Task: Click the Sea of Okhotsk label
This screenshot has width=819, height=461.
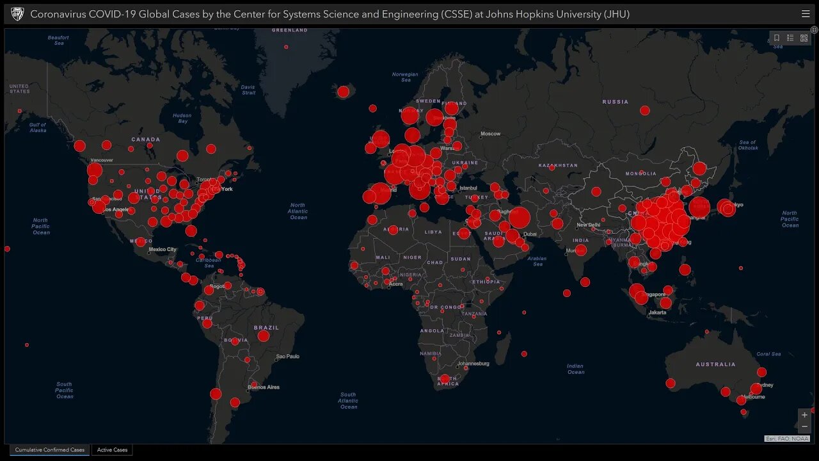Action: point(748,145)
